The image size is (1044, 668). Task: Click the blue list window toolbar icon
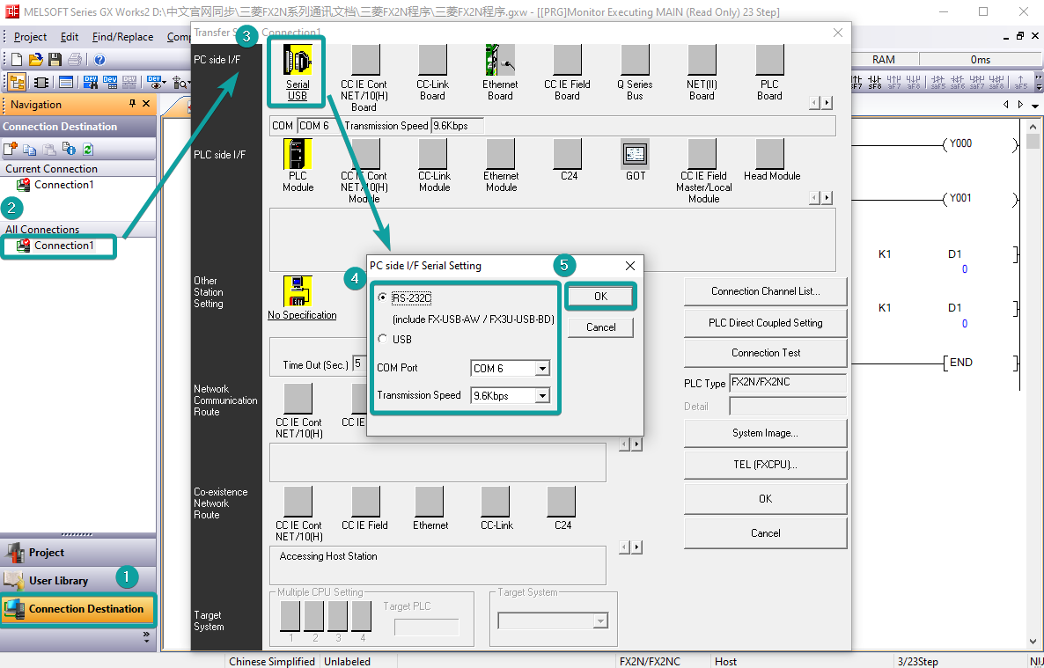coord(66,83)
